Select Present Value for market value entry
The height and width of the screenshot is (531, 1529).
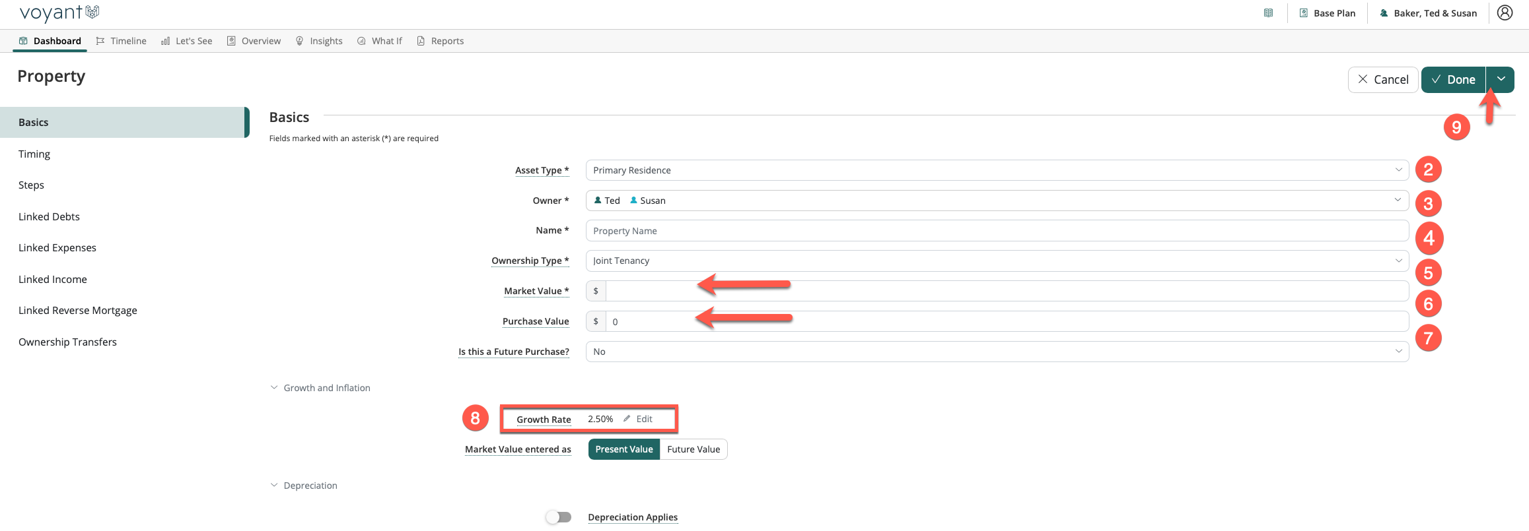point(623,449)
